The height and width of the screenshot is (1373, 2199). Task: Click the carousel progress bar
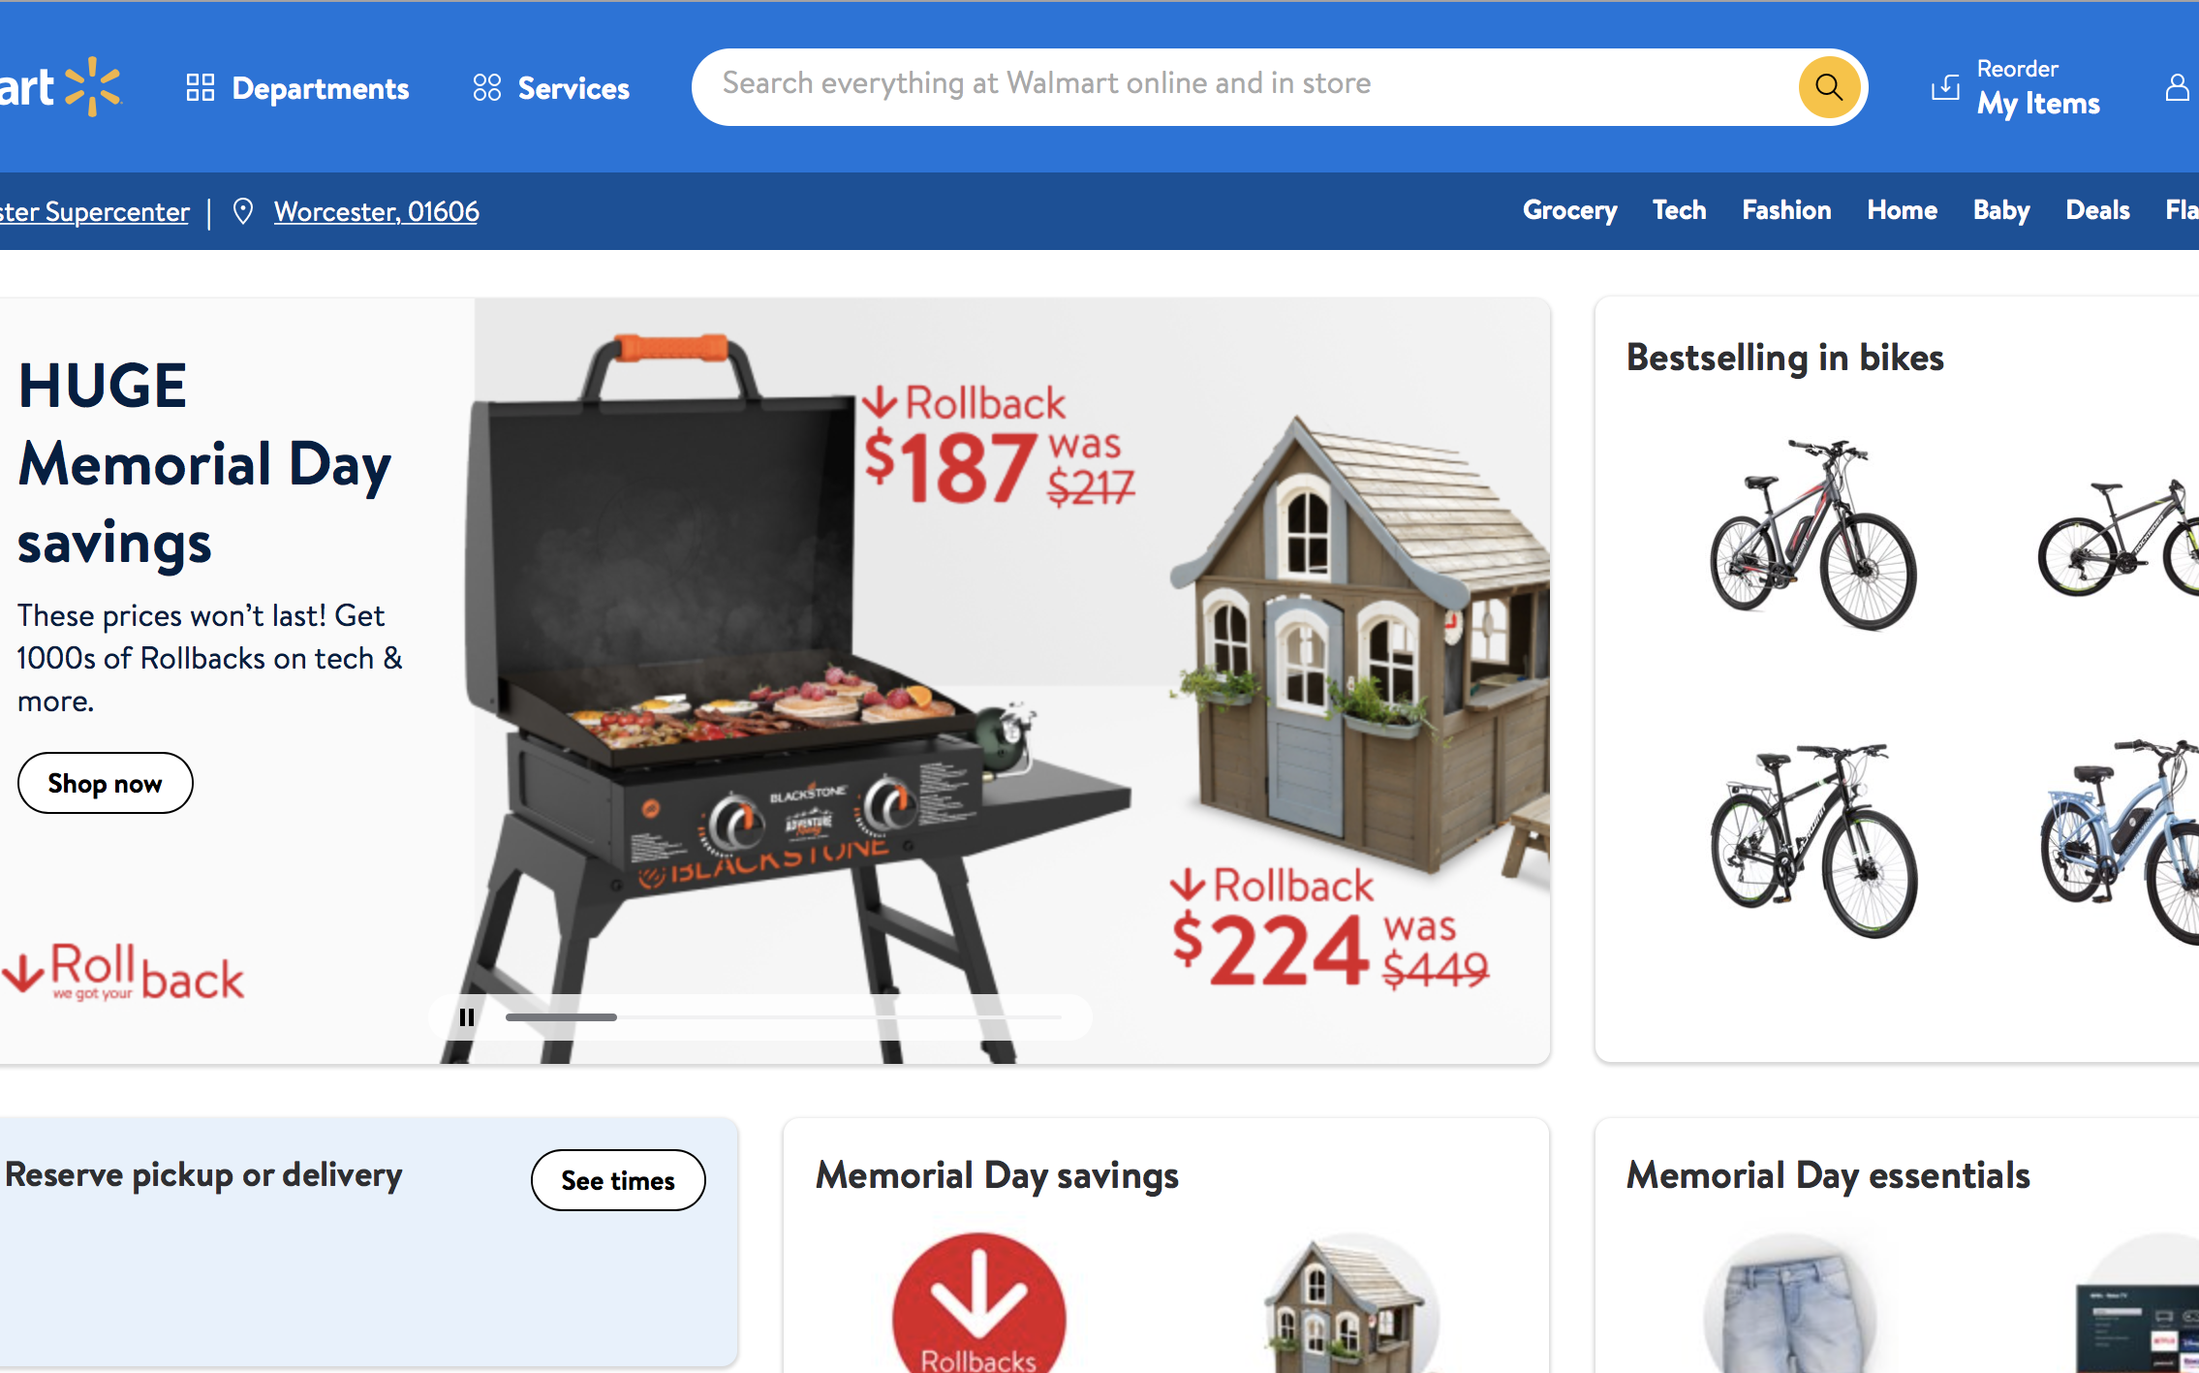coord(783,1017)
